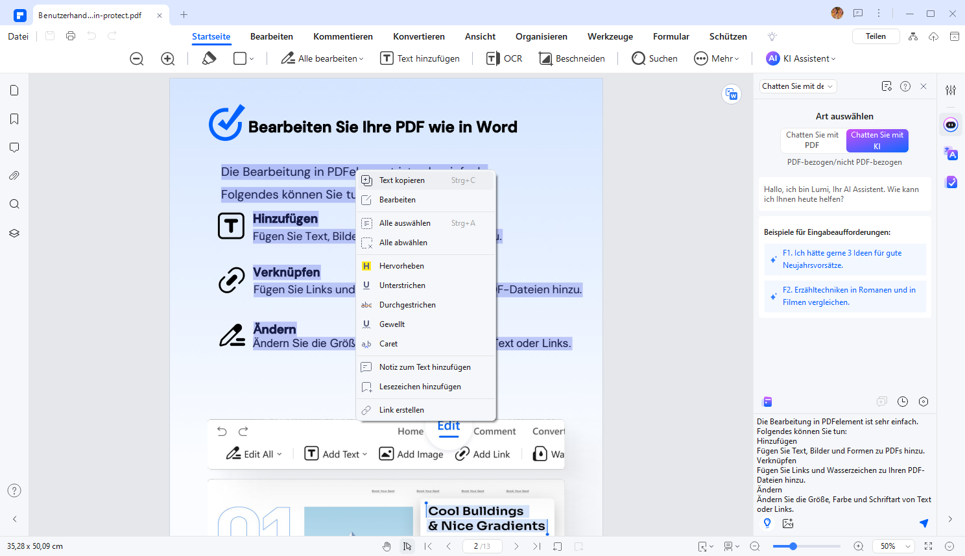Choose Notiz zum Text hinzufügen
The image size is (965, 556).
[426, 367]
